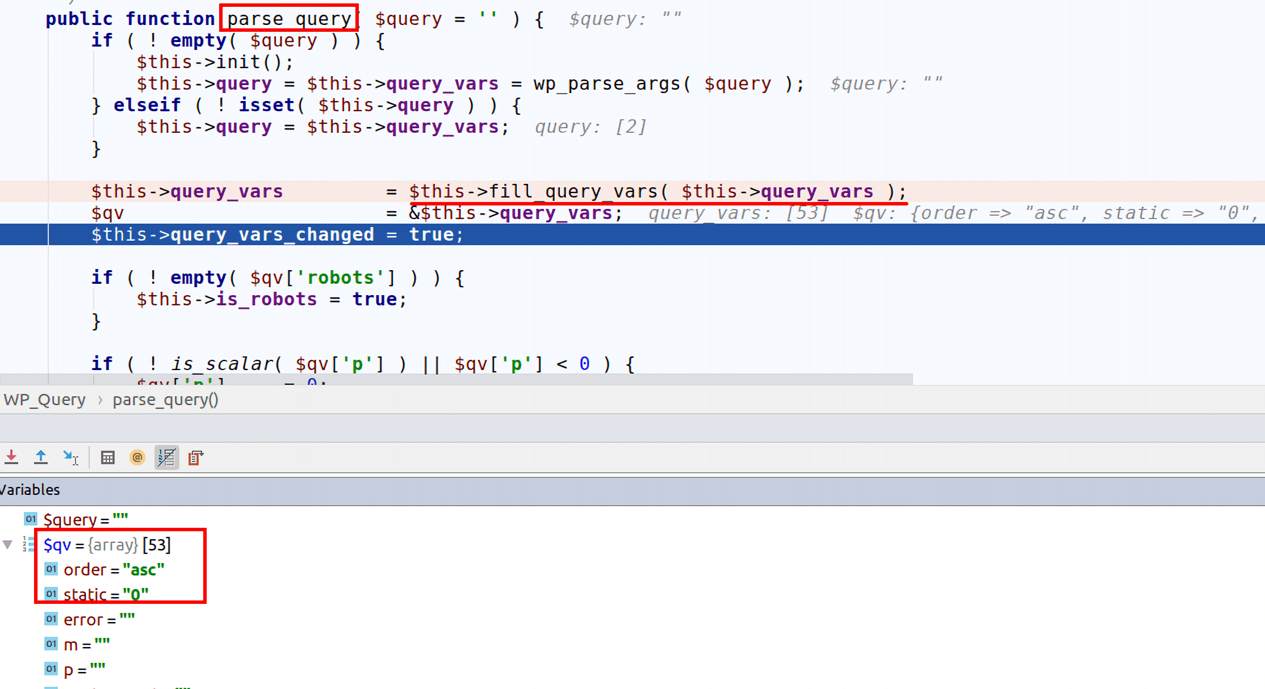Screen dimensions: 1265x689
Task: Click the highlighted query_vars_changed line
Action: 632,234
